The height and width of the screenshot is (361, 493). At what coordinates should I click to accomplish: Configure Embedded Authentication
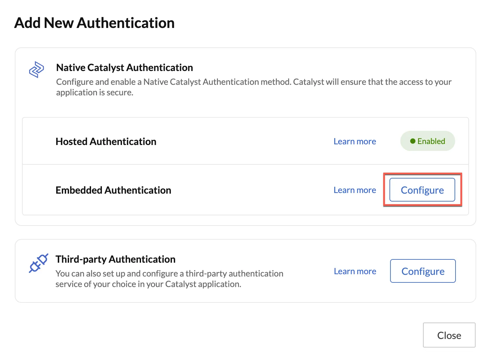tap(422, 190)
